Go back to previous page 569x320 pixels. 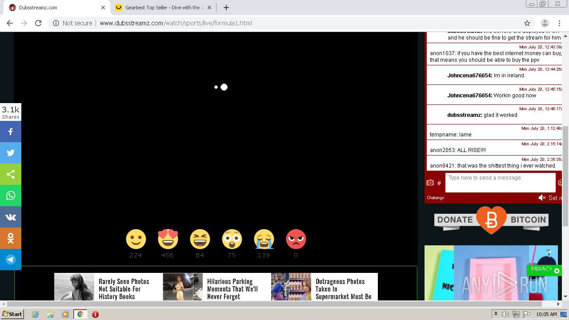click(10, 23)
